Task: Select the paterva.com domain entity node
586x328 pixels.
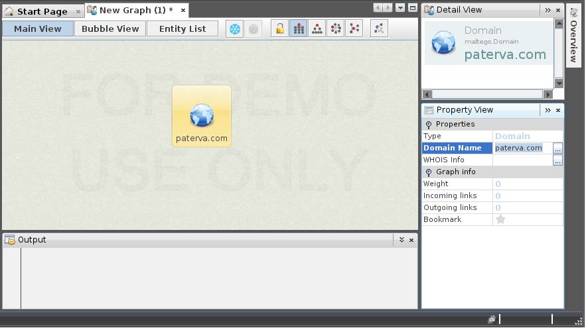Action: pyautogui.click(x=202, y=117)
